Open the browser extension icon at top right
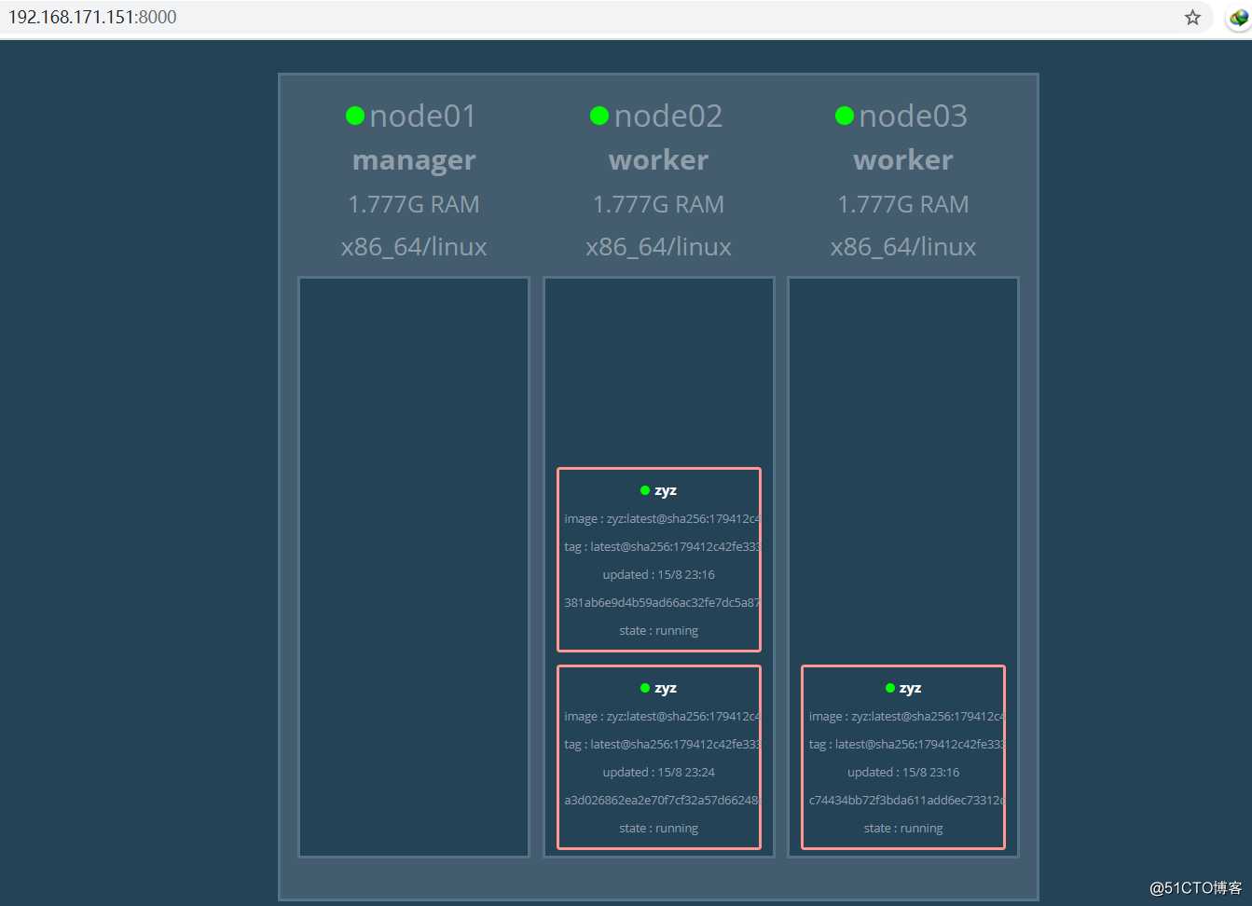This screenshot has height=906, width=1252. 1239,18
